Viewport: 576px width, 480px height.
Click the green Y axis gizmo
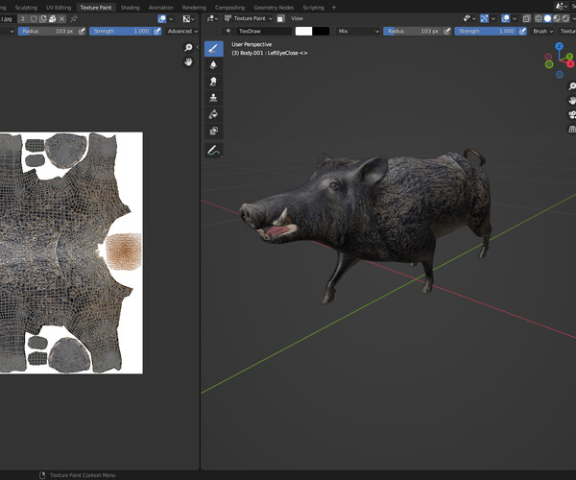click(x=569, y=57)
